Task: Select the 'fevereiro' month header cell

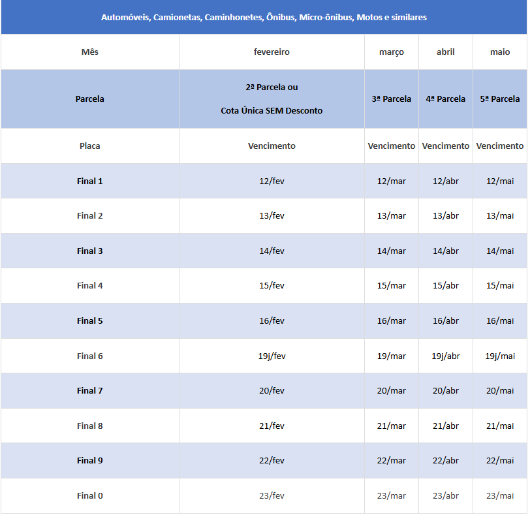Action: click(272, 52)
